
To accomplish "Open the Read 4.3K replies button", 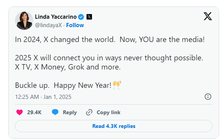I will (114, 126).
